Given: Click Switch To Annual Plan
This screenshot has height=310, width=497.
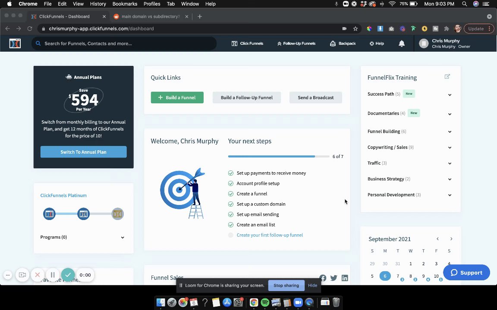Looking at the screenshot, I should click(x=83, y=152).
